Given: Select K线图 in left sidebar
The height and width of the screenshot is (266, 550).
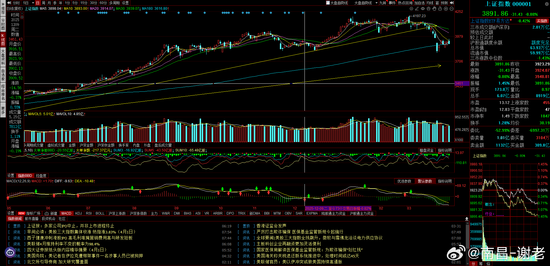Looking at the screenshot, I should [3, 40].
